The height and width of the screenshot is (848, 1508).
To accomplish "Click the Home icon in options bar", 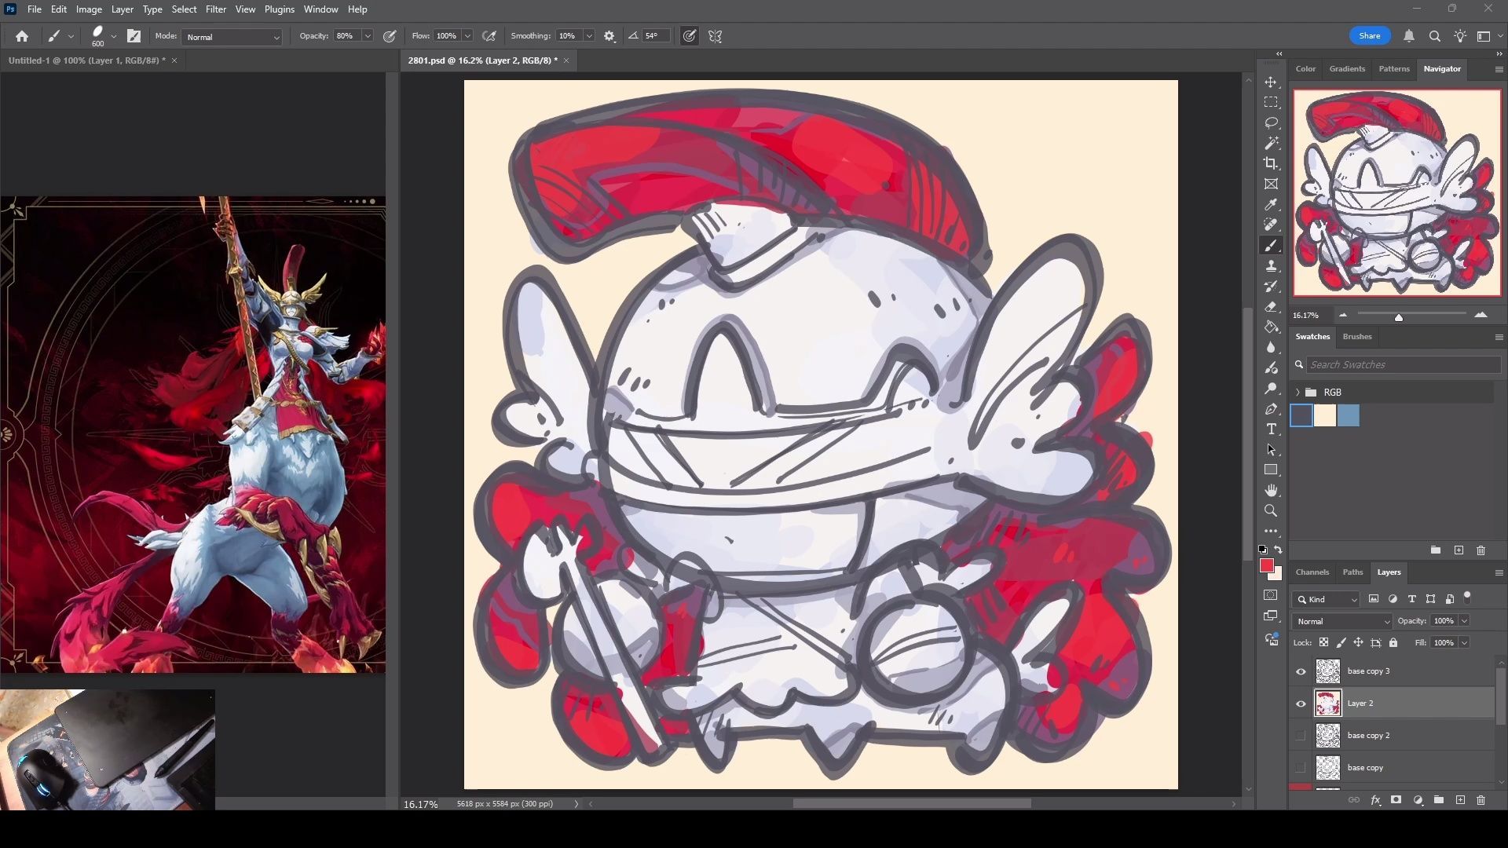I will point(22,36).
